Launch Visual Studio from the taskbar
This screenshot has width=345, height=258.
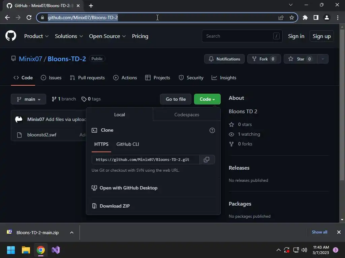click(56, 250)
